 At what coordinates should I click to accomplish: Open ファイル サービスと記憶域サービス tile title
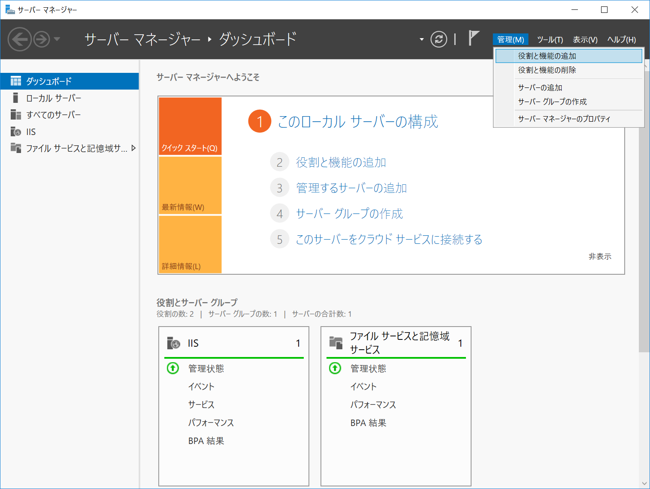click(399, 343)
